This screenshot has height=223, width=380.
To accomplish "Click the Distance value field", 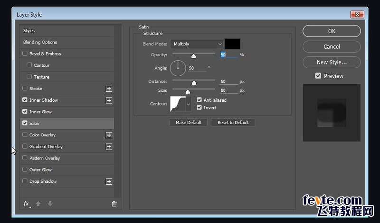I will pos(229,81).
